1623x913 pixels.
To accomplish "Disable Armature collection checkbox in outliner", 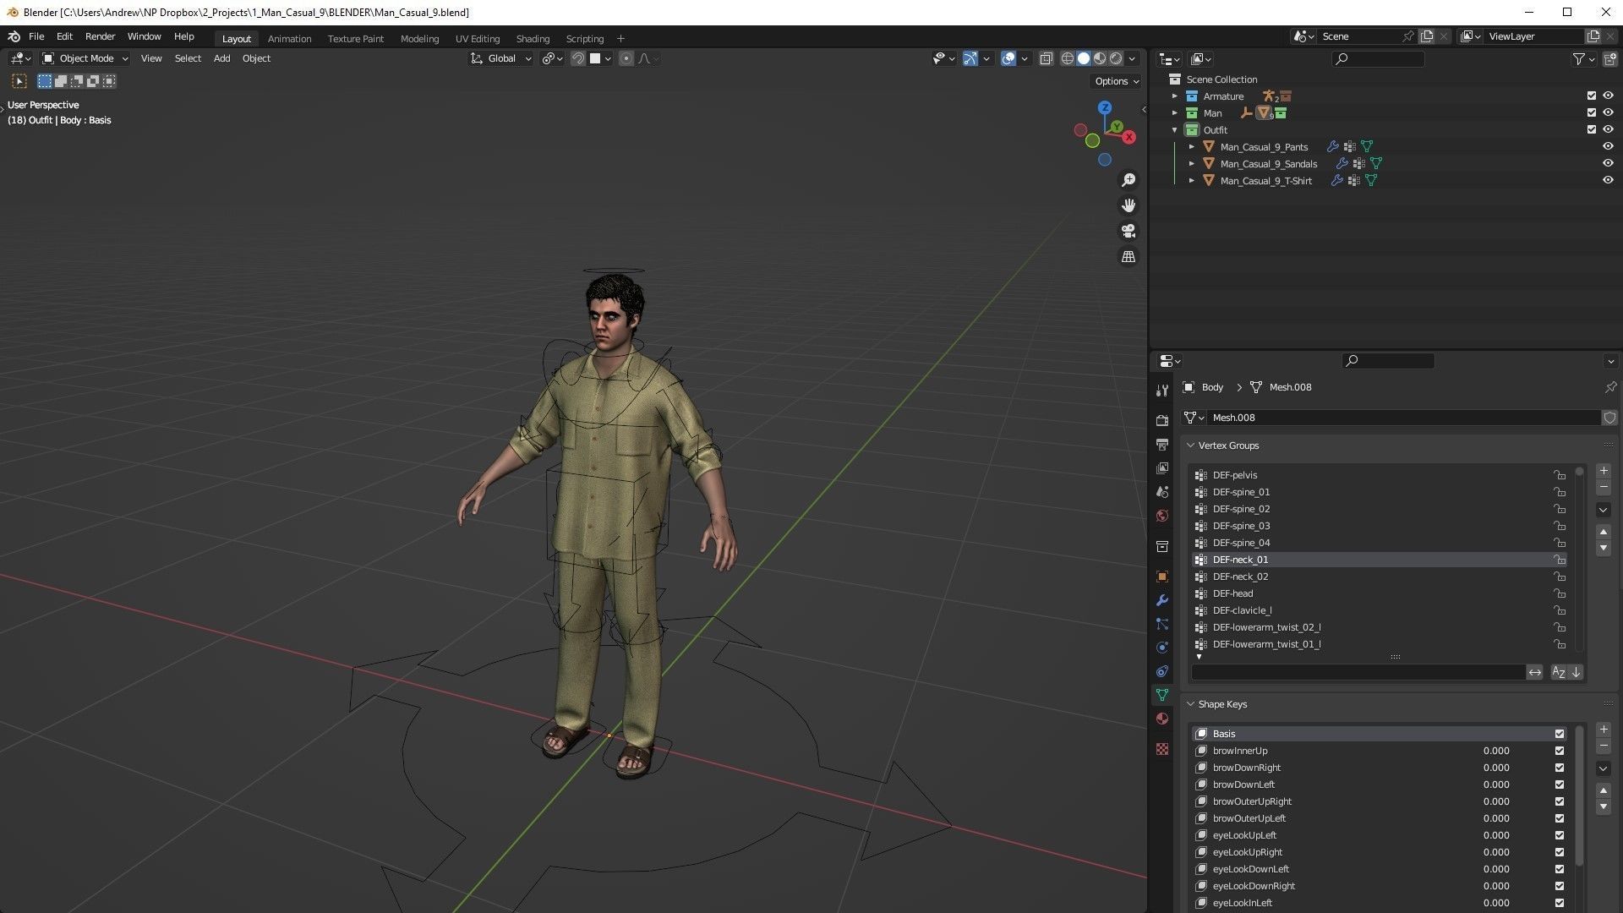I will (1592, 96).
